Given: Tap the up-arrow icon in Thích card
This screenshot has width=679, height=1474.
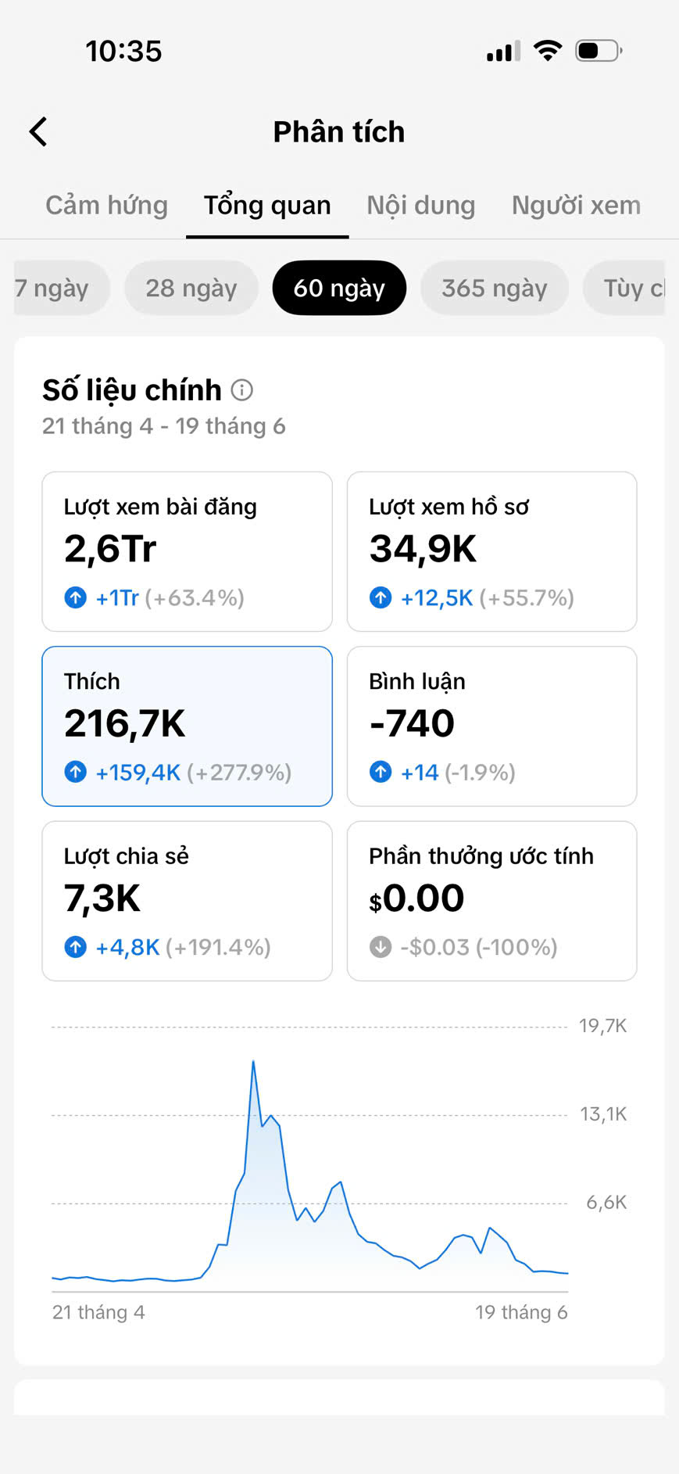Looking at the screenshot, I should (x=75, y=772).
